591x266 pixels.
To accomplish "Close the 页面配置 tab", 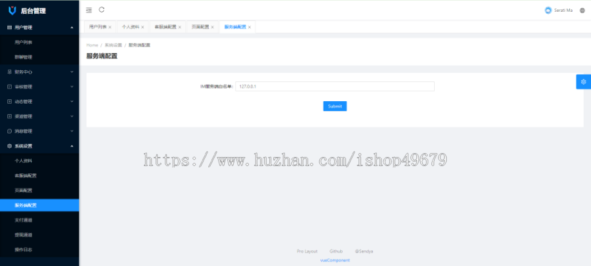I will (213, 27).
